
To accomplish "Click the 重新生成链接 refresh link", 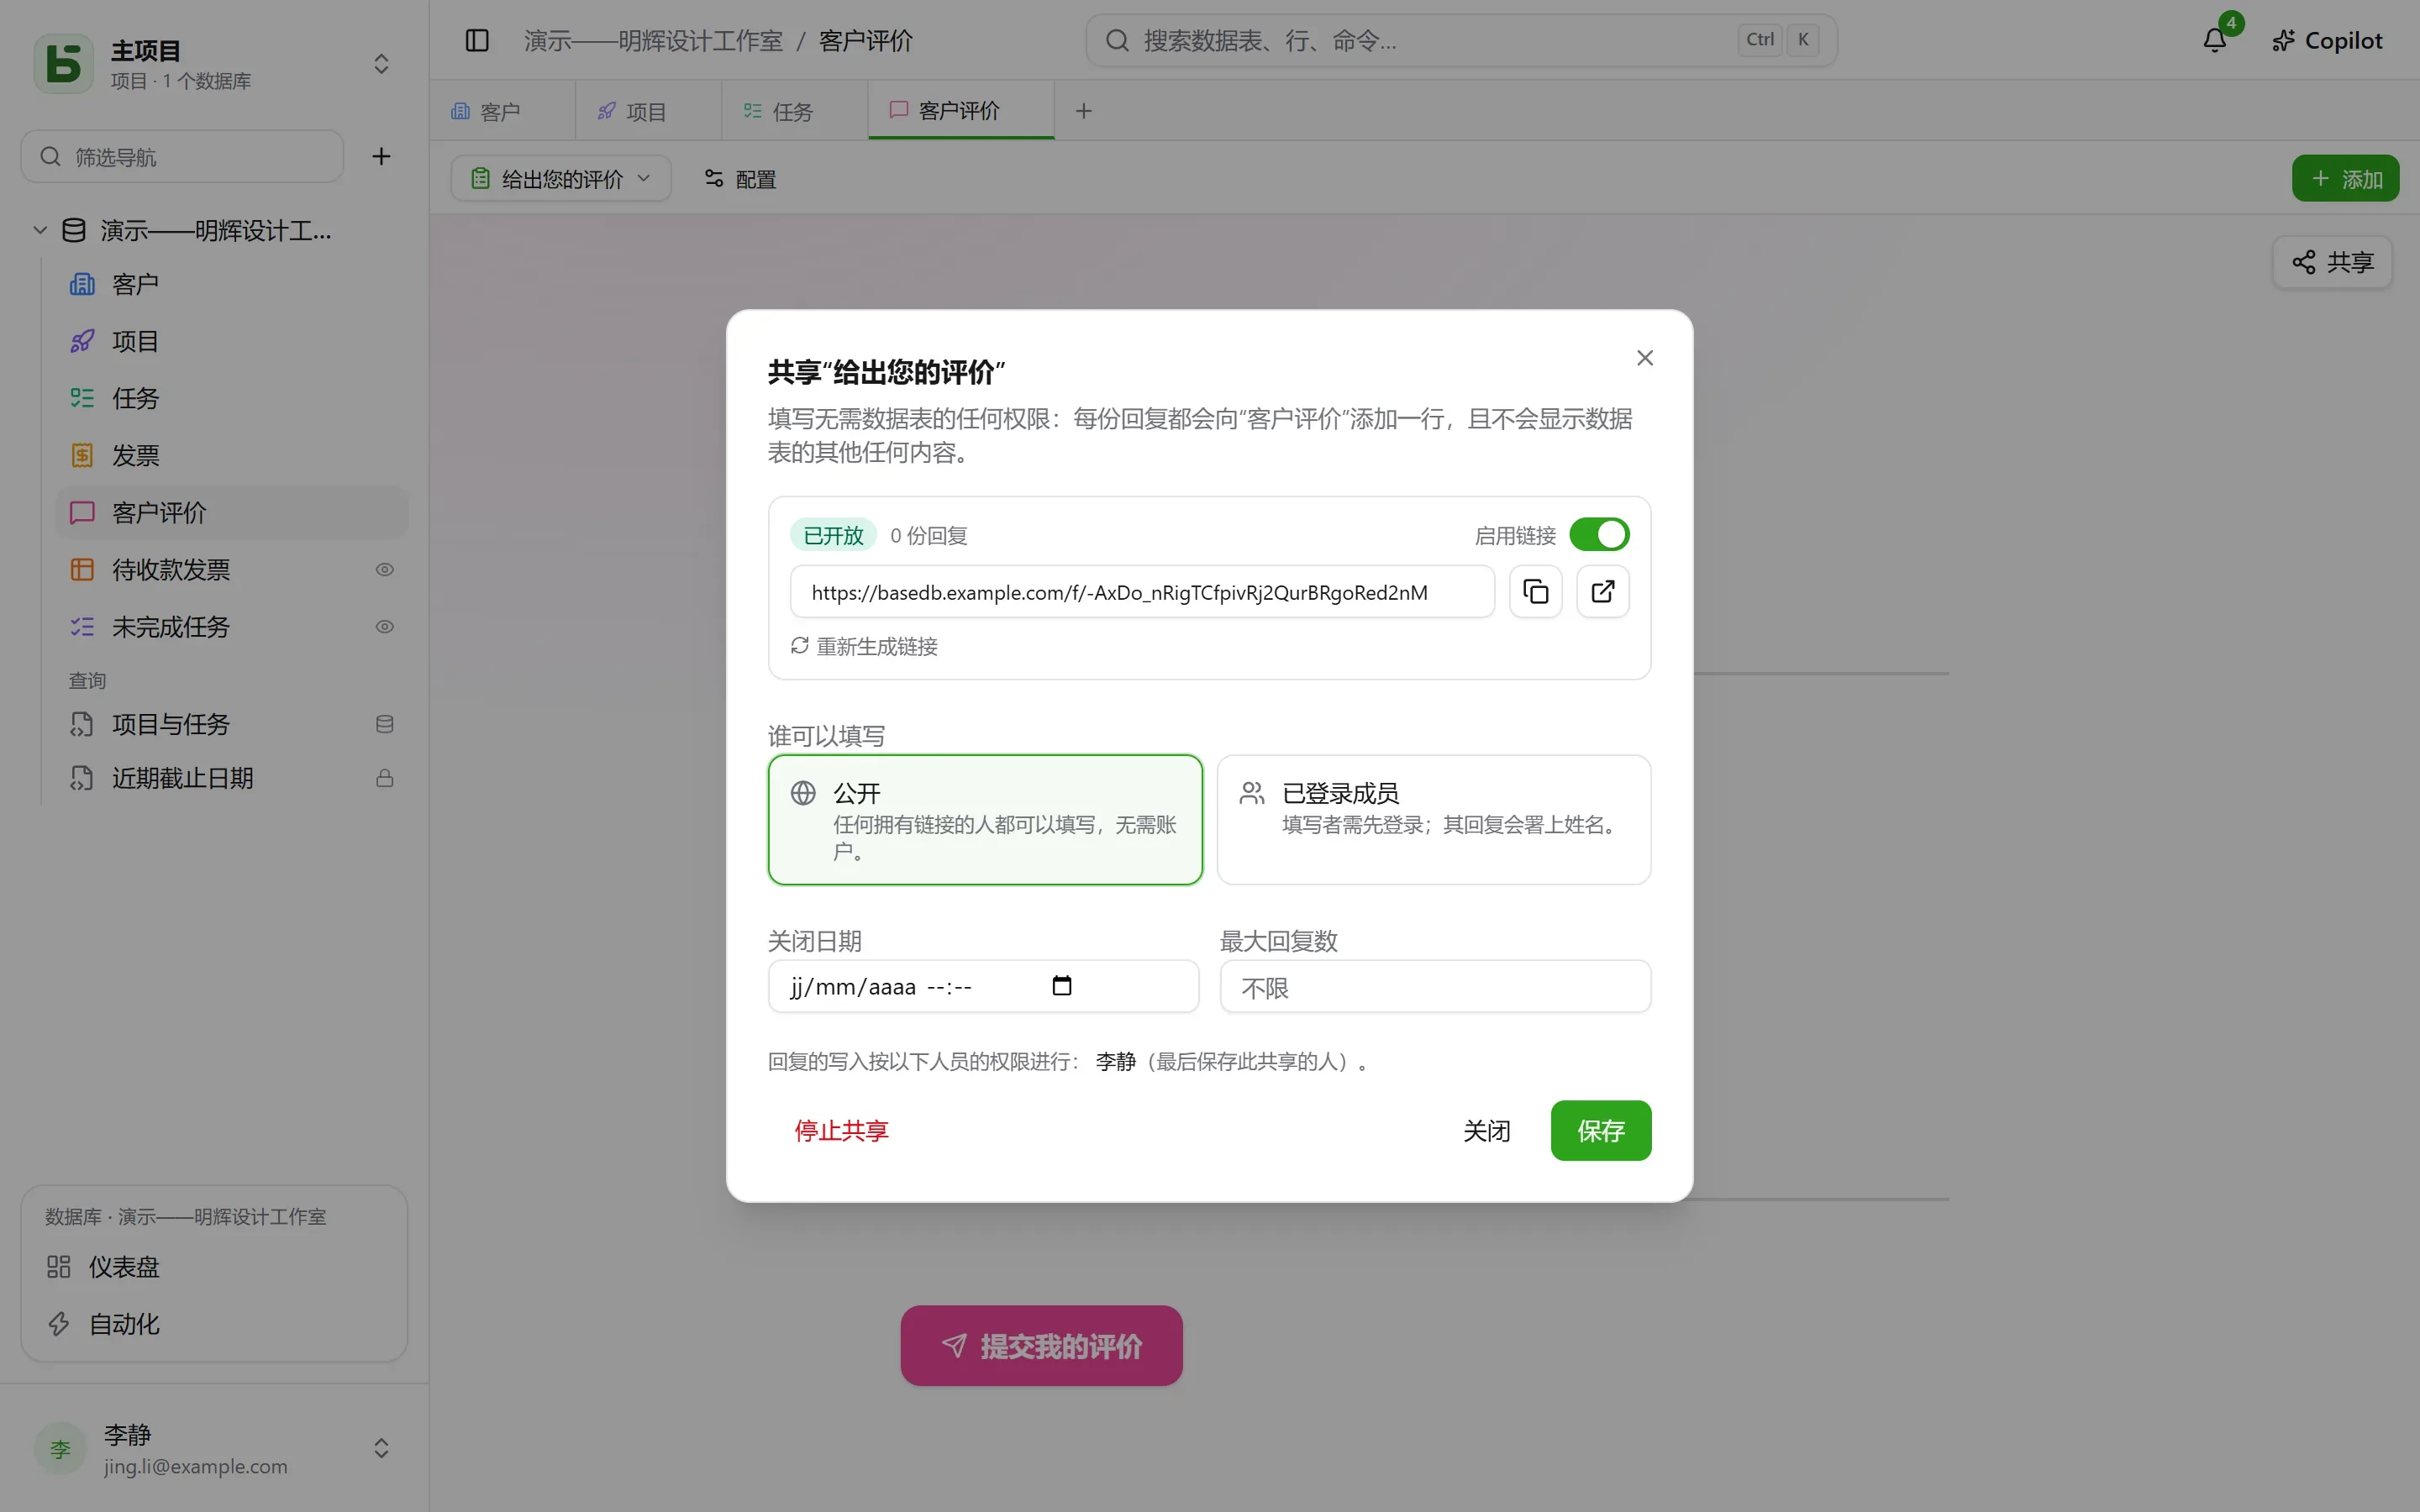I will [864, 646].
